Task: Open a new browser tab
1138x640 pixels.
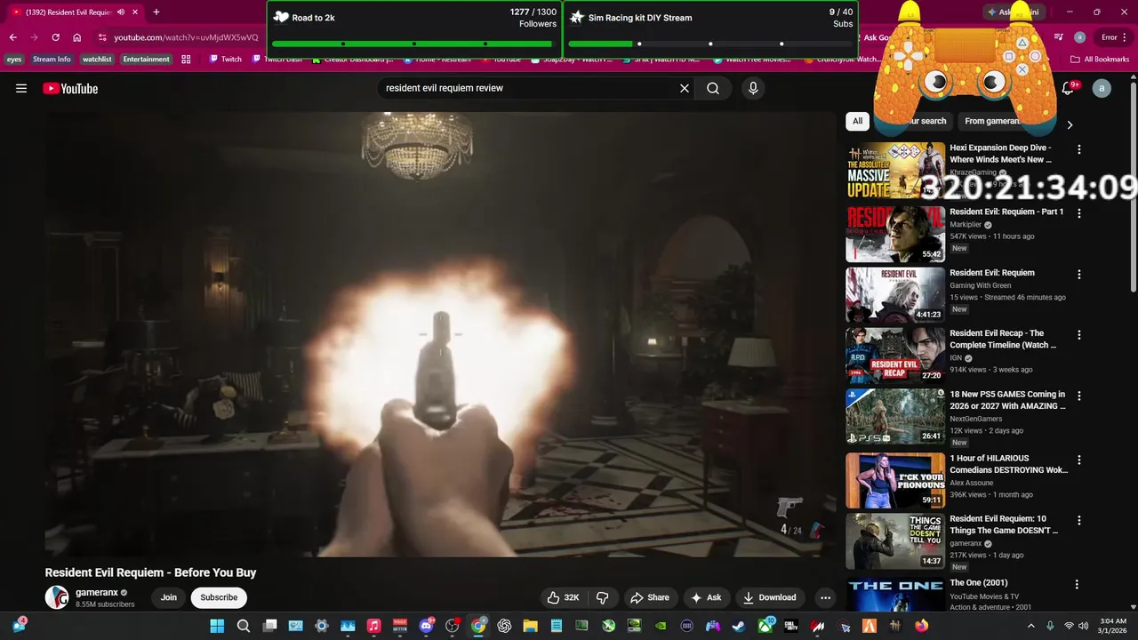Action: (156, 12)
